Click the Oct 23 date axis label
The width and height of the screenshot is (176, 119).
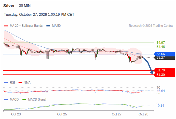tap(16, 114)
